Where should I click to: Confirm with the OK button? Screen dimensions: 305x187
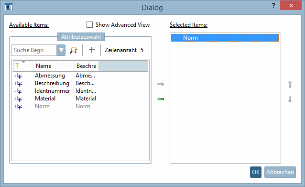[x=256, y=172]
